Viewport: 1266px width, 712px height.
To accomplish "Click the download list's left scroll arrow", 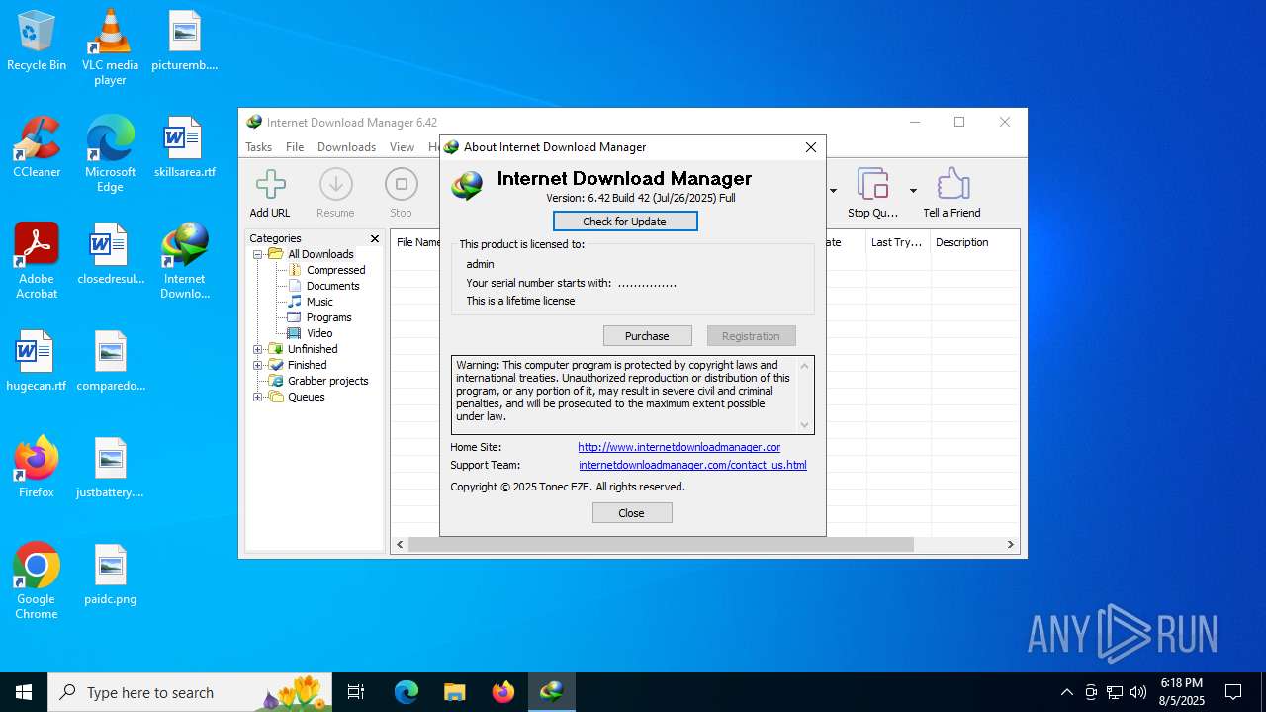I will point(400,544).
